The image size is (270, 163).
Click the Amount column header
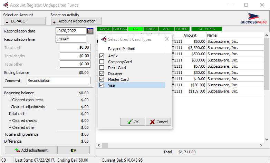coord(190,35)
